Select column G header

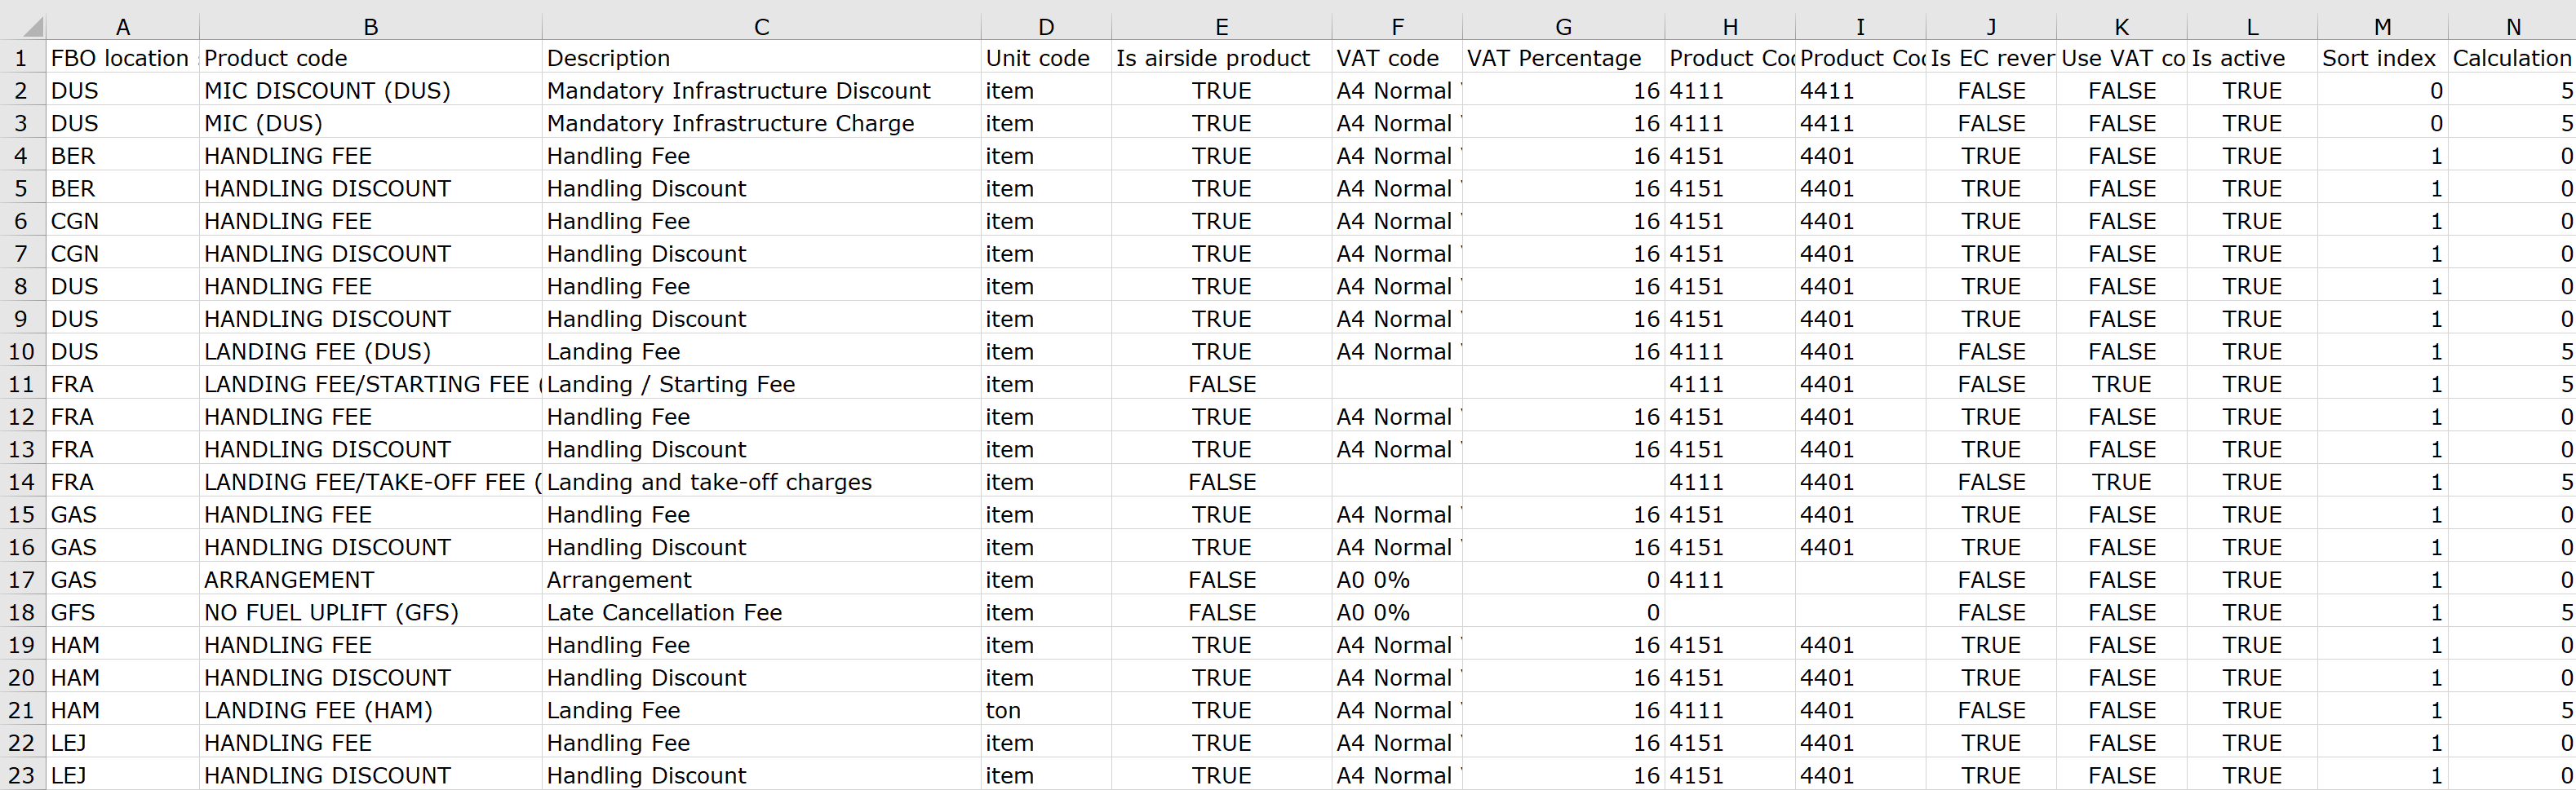tap(1562, 27)
